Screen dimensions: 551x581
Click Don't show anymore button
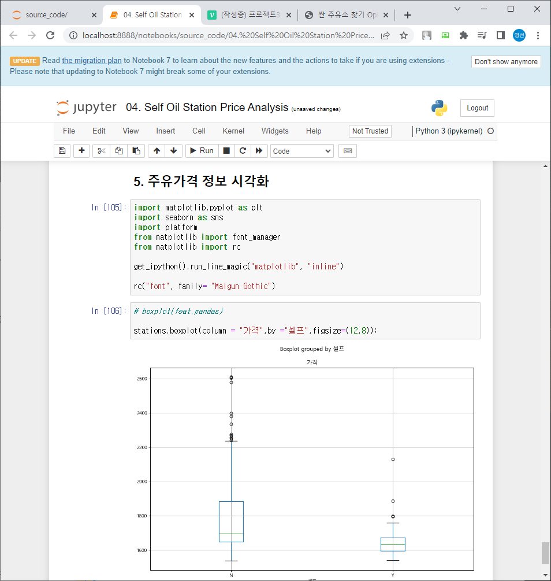click(506, 62)
